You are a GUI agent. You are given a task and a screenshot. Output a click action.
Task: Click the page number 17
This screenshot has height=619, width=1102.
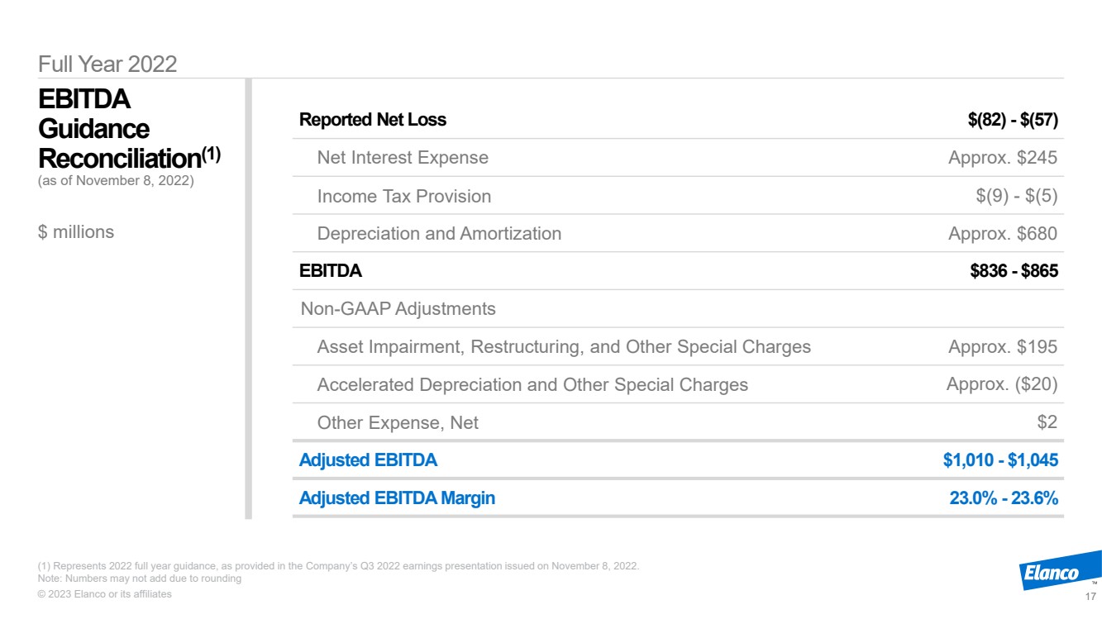tap(1090, 598)
